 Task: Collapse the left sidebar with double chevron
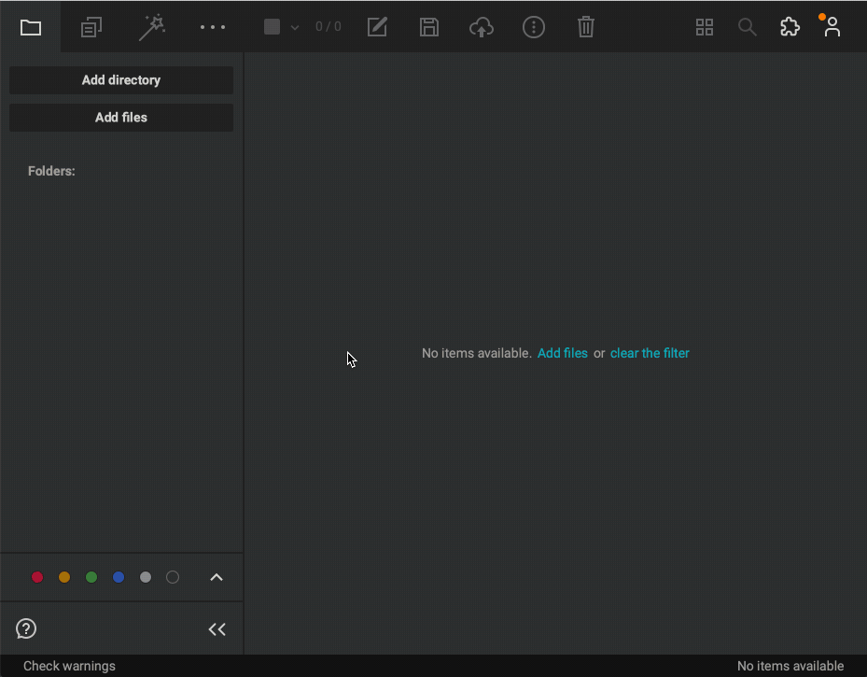(x=217, y=628)
